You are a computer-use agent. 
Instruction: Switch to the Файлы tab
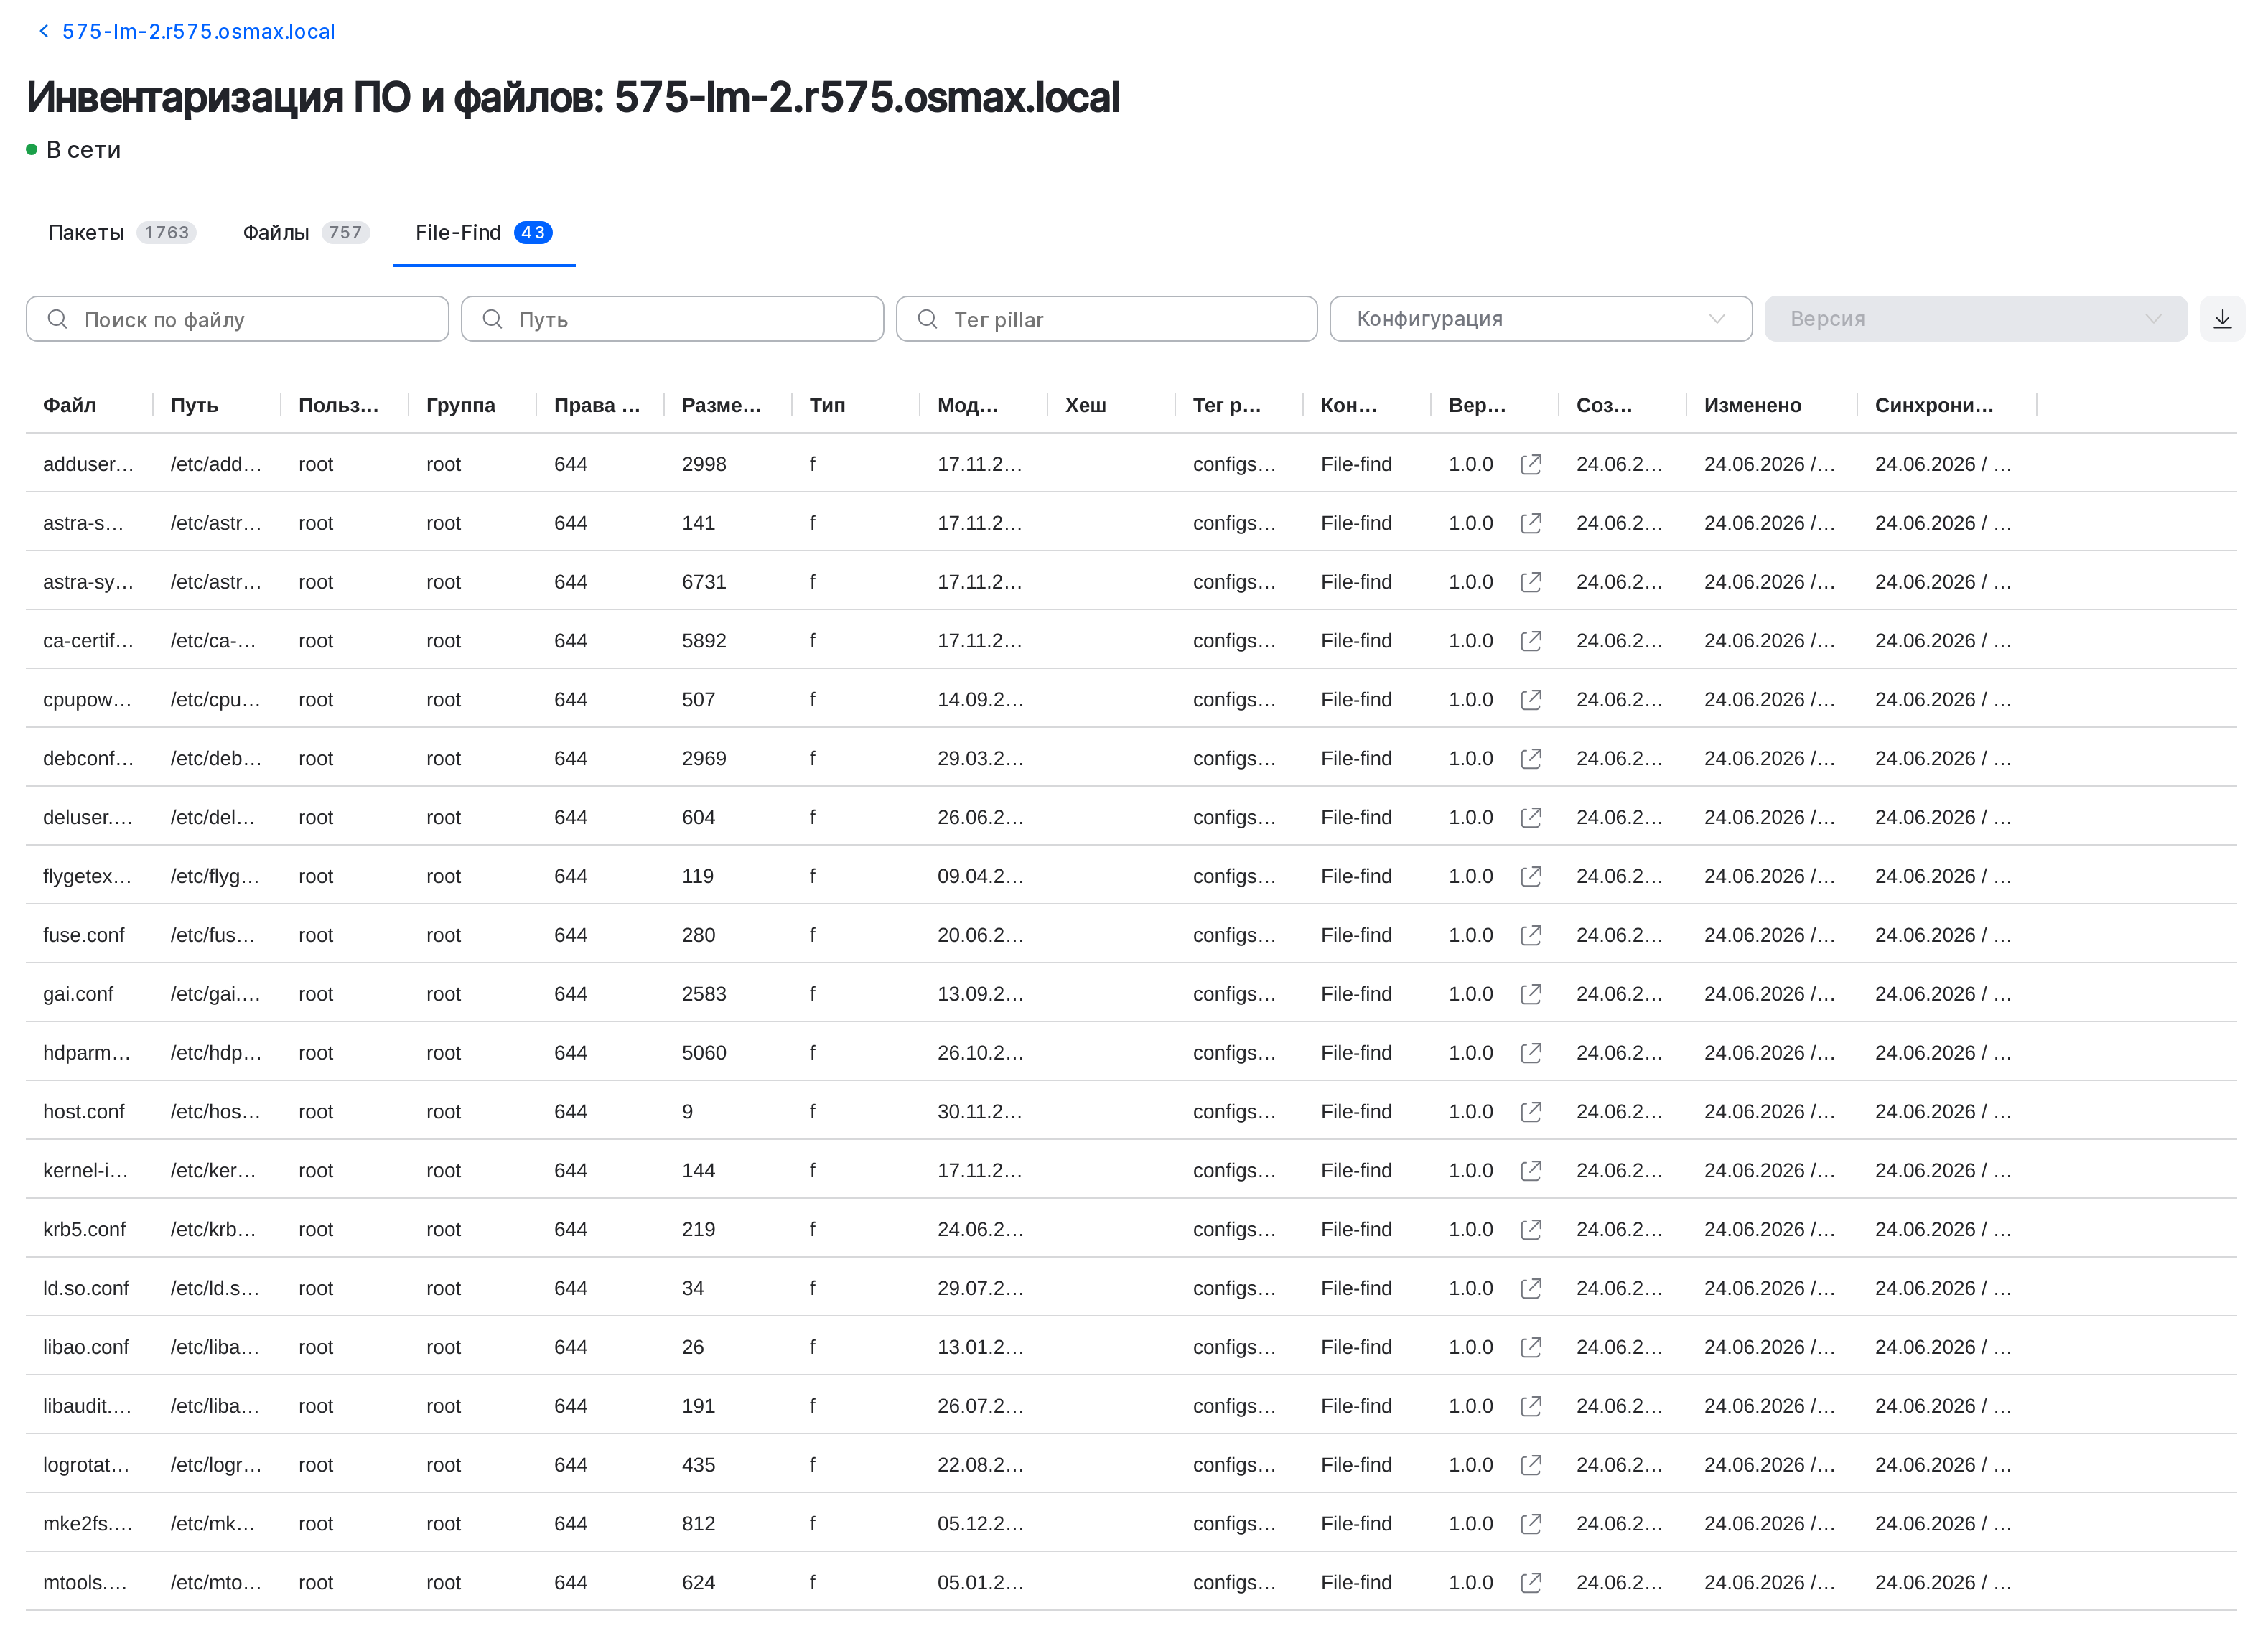[306, 233]
